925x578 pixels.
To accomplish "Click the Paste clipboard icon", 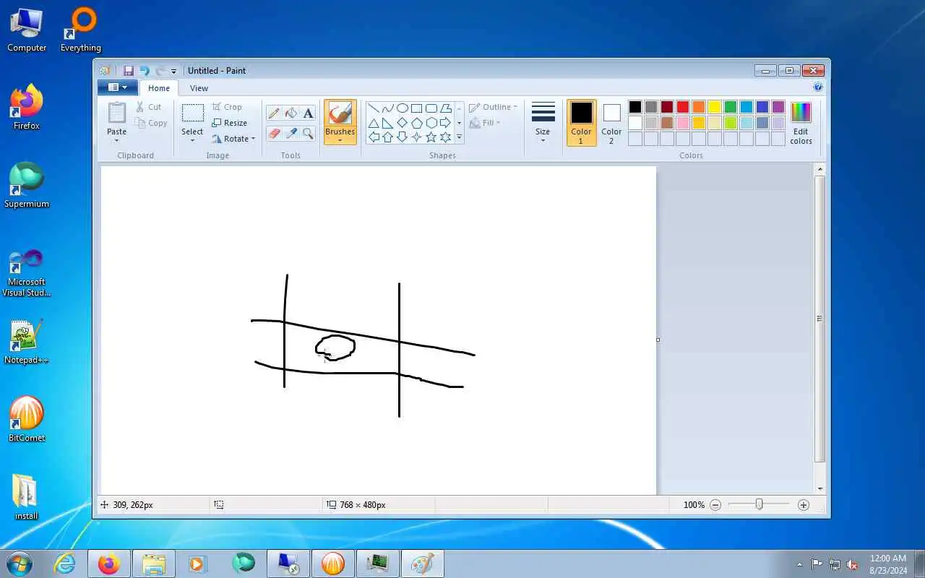I will pos(116,113).
